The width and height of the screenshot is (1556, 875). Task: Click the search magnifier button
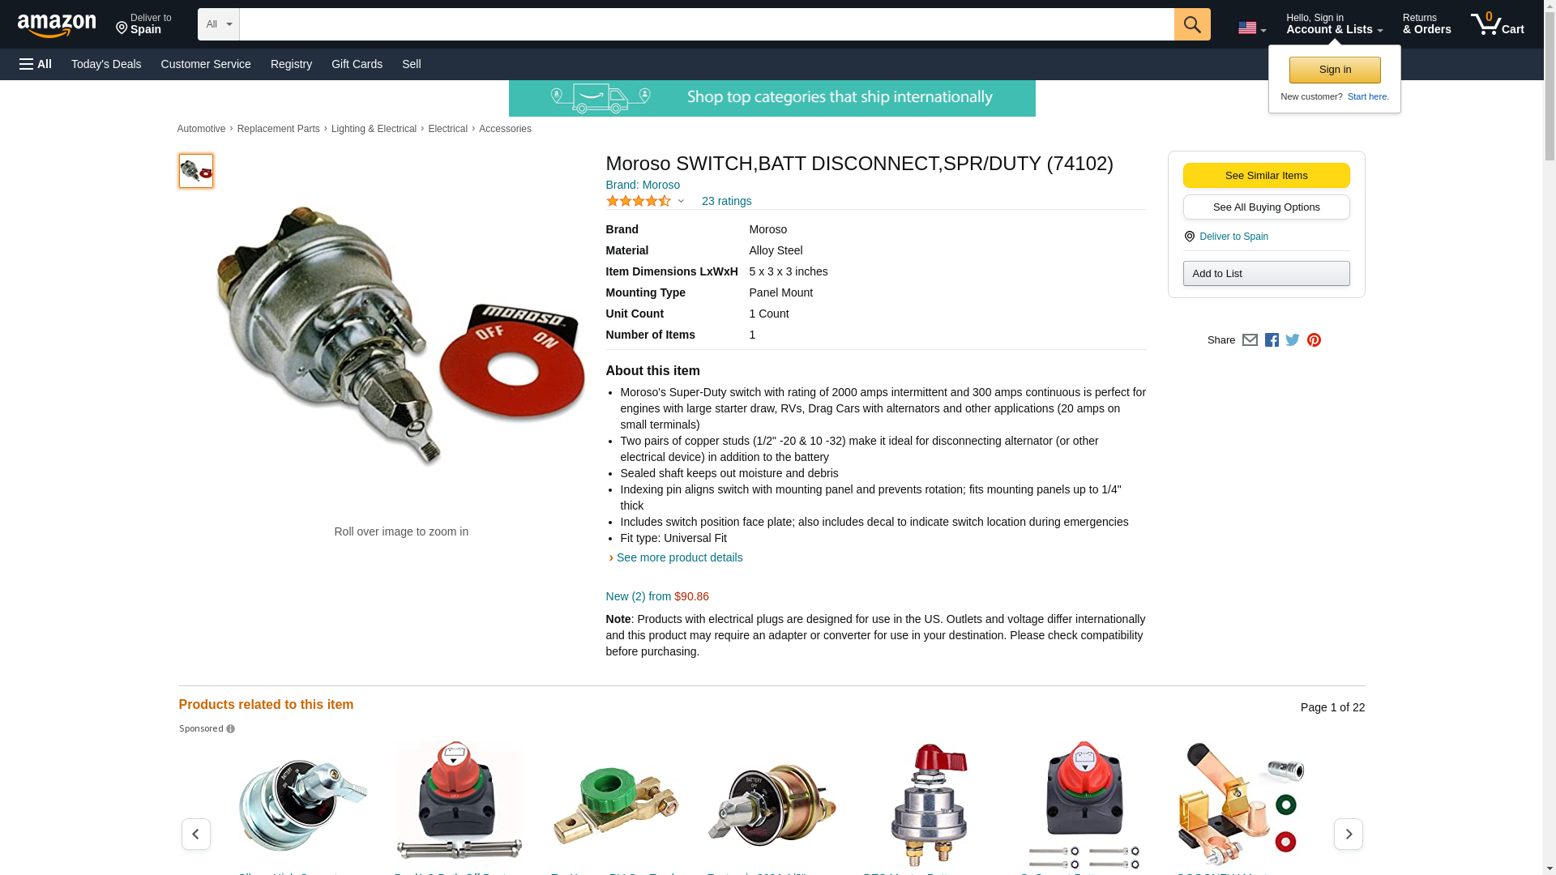tap(1191, 24)
